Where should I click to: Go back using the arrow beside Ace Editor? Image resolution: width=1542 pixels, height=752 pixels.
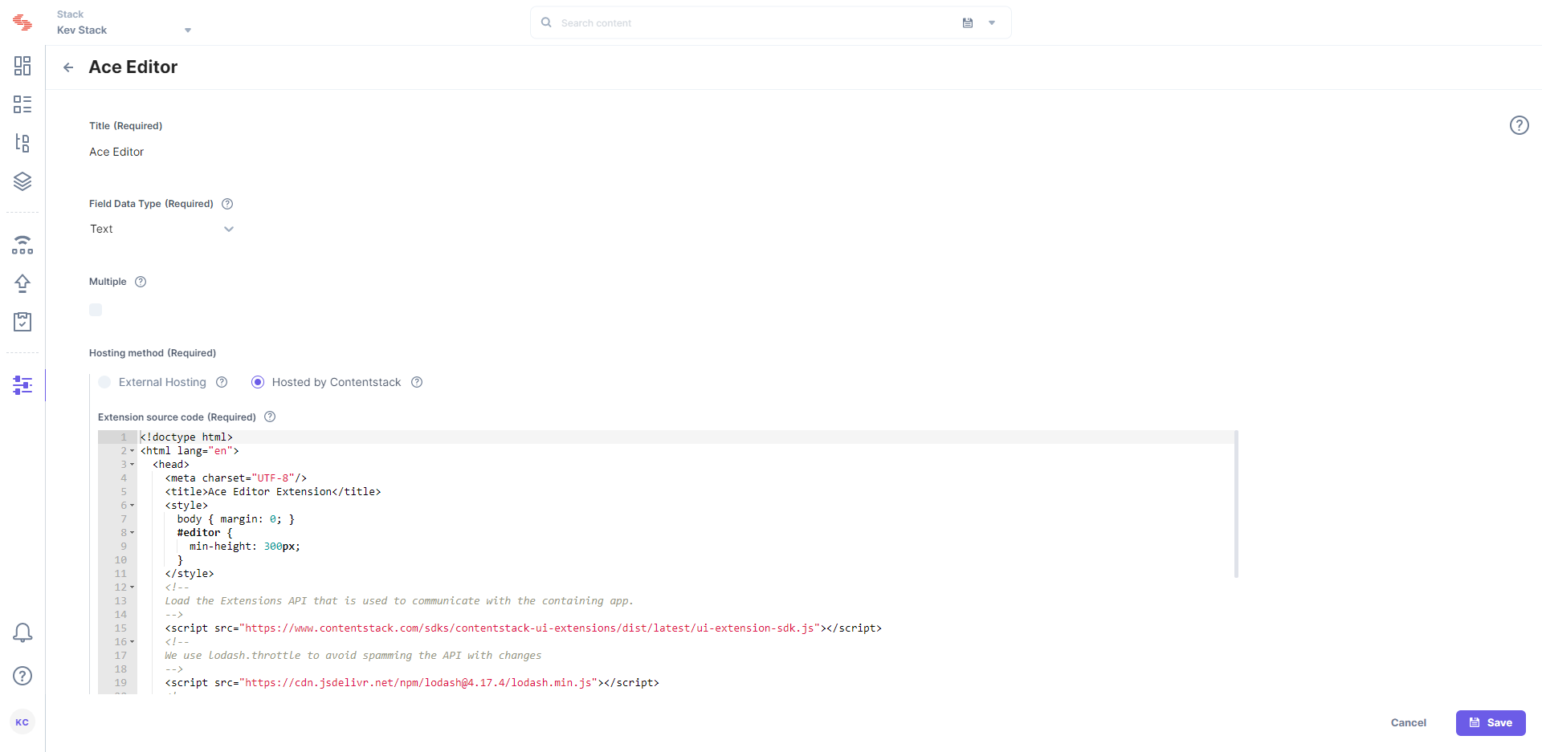coord(68,67)
